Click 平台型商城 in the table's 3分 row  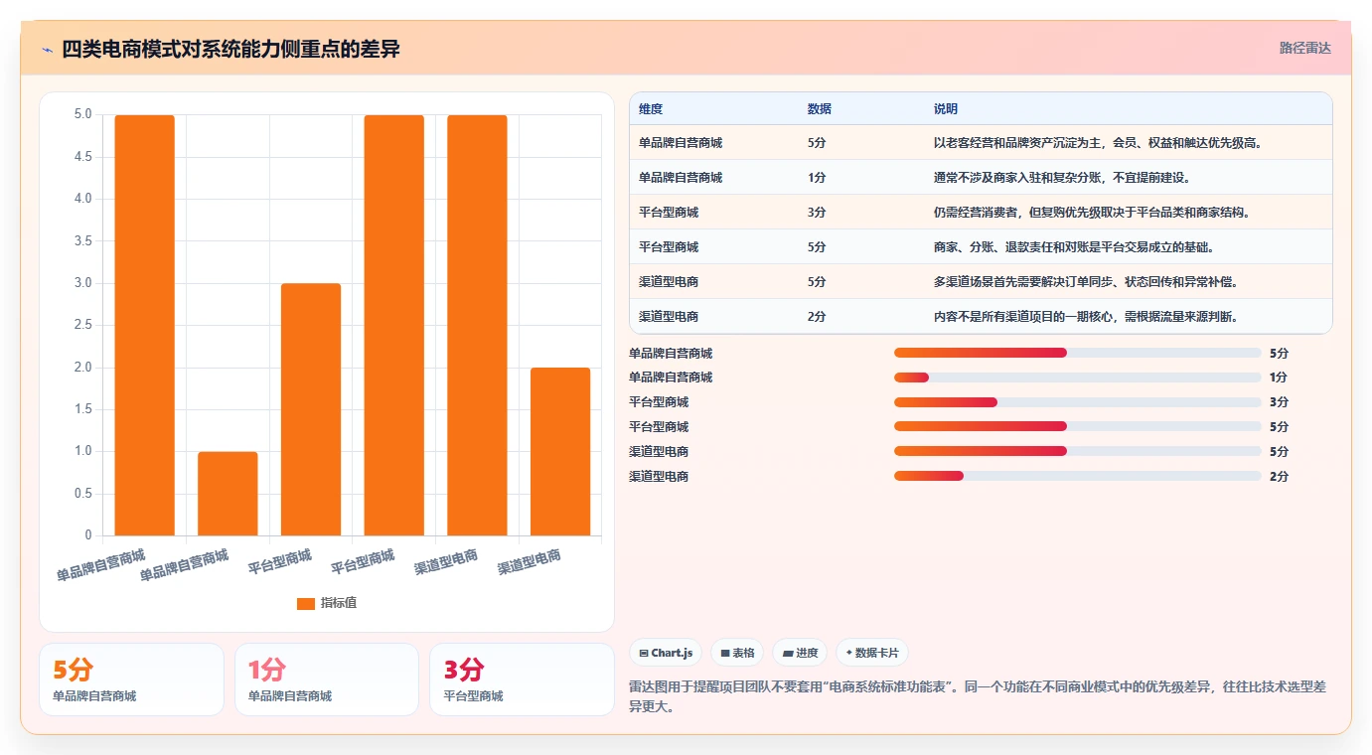pyautogui.click(x=669, y=213)
